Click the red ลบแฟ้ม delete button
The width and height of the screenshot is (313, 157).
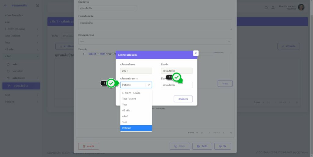tap(88, 146)
